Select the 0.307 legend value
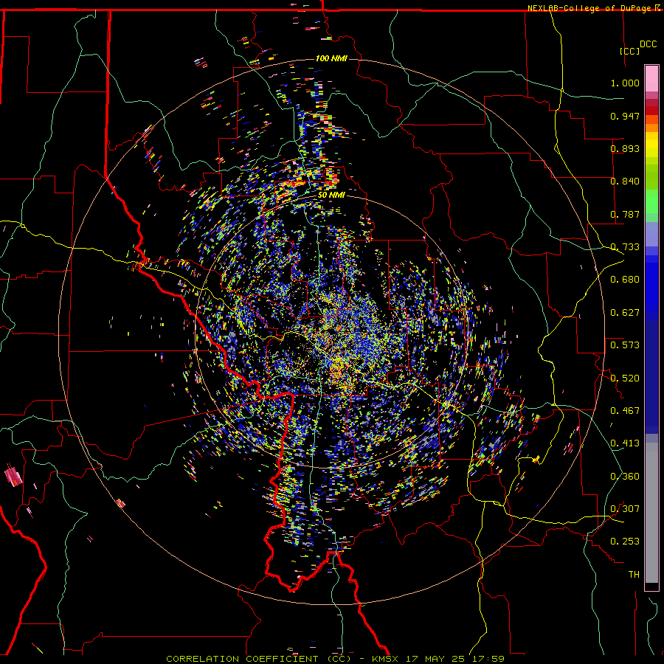664x664 pixels. coord(625,509)
